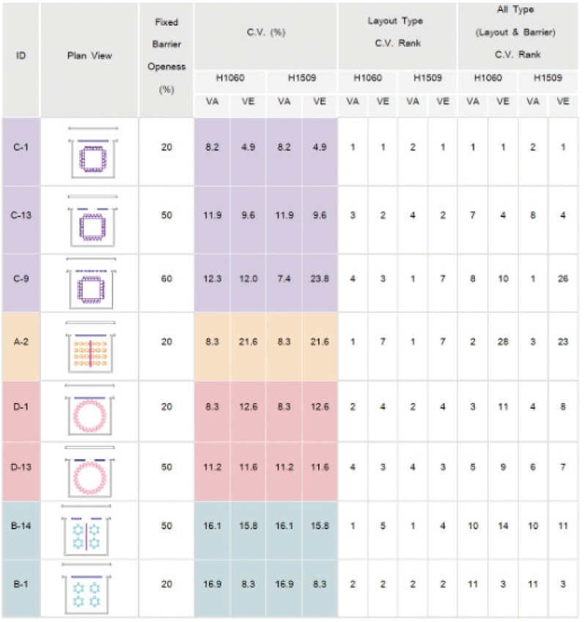Click the B-1 plan view icon
Viewport: 585px width, 622px height.
[x=86, y=589]
